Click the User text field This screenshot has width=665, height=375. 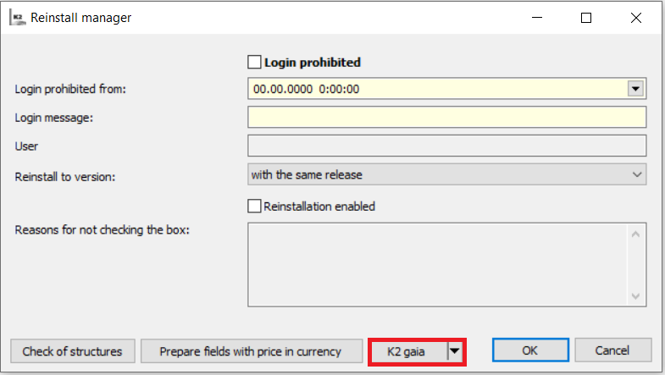click(446, 146)
